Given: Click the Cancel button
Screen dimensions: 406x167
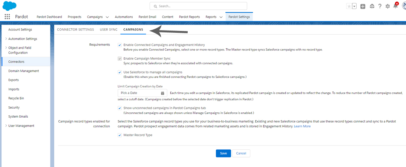Looking at the screenshot, I should pos(241,153).
